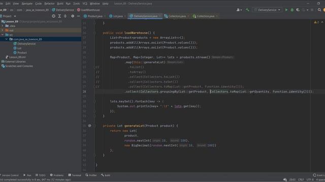Start debugging with the bug icon
The width and height of the screenshot is (325, 182).
click(292, 10)
